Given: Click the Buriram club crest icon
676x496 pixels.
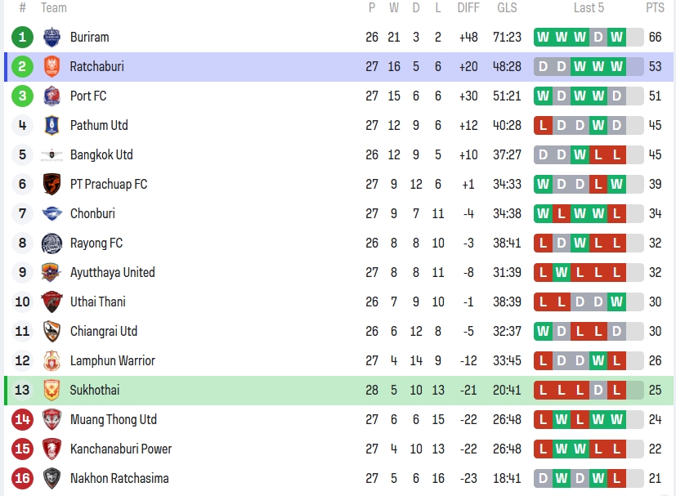Looking at the screenshot, I should click(x=51, y=37).
